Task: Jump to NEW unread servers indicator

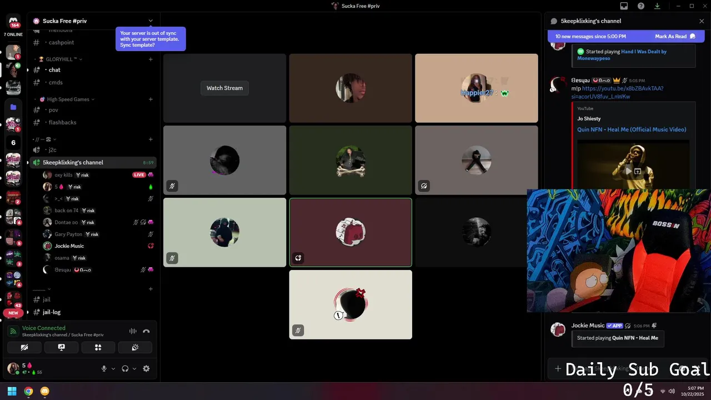Action: (13, 313)
